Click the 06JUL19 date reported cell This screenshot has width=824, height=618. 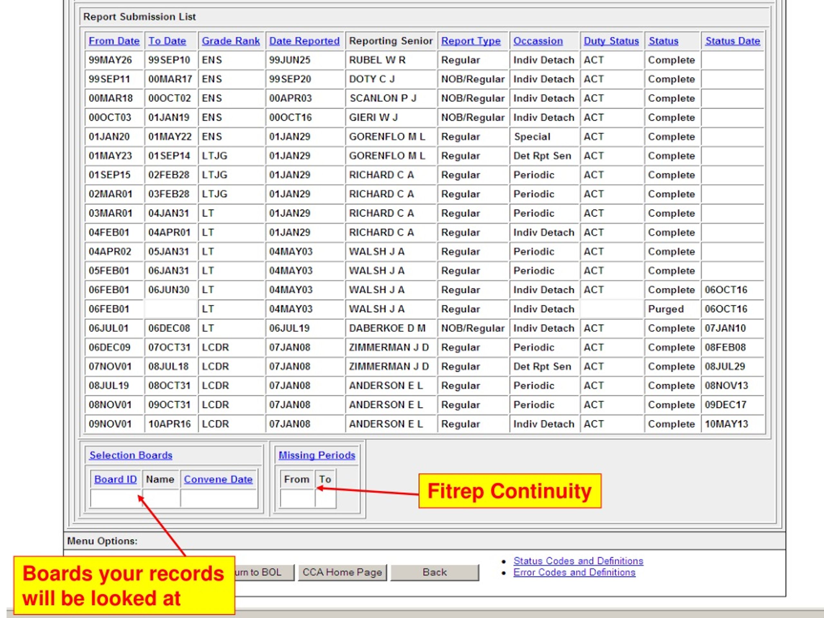coord(305,328)
